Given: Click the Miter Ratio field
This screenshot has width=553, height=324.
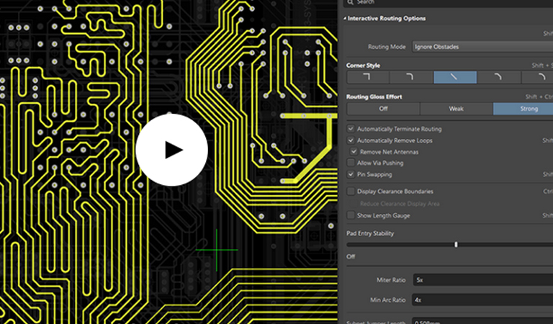Looking at the screenshot, I should point(483,280).
